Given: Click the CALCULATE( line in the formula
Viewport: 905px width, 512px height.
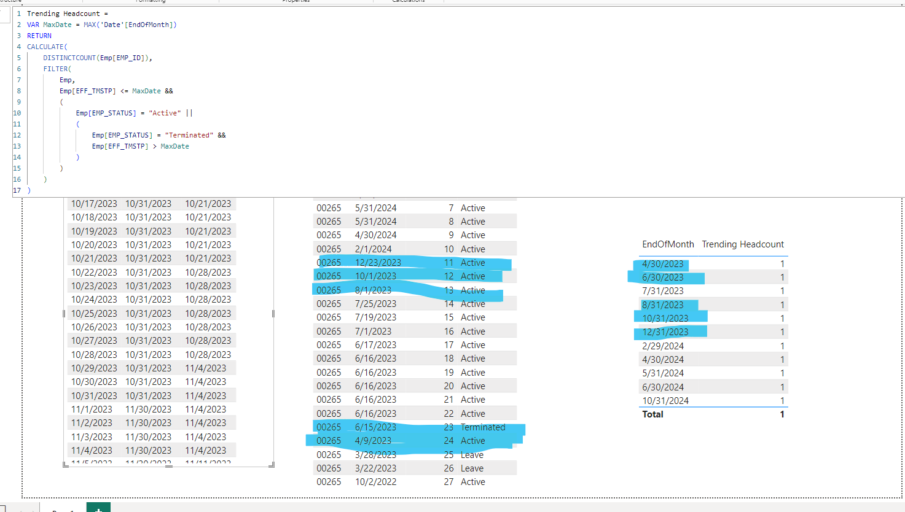Looking at the screenshot, I should click(x=47, y=47).
